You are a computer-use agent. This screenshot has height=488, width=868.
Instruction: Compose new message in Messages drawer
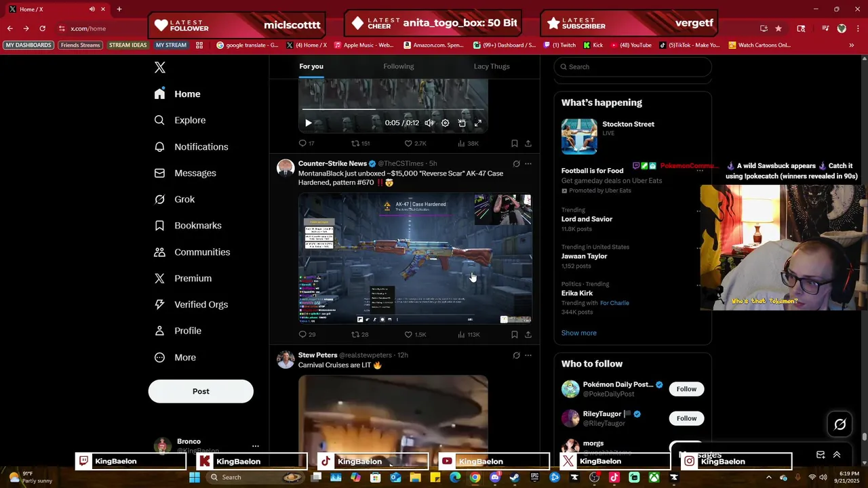tap(821, 455)
